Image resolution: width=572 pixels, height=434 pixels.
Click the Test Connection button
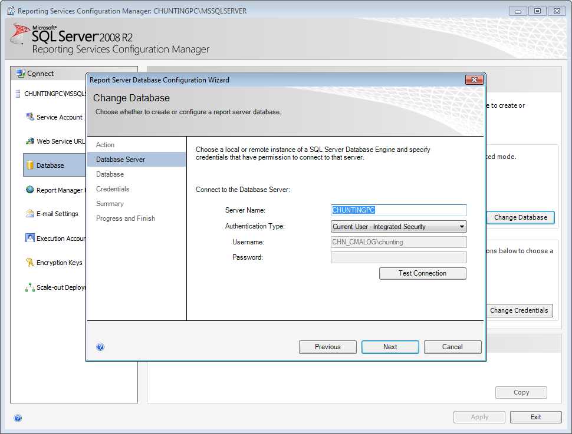coord(422,273)
